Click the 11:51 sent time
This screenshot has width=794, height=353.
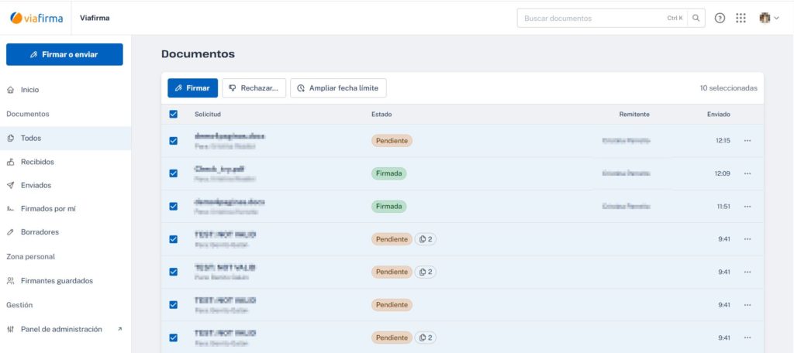[723, 207]
